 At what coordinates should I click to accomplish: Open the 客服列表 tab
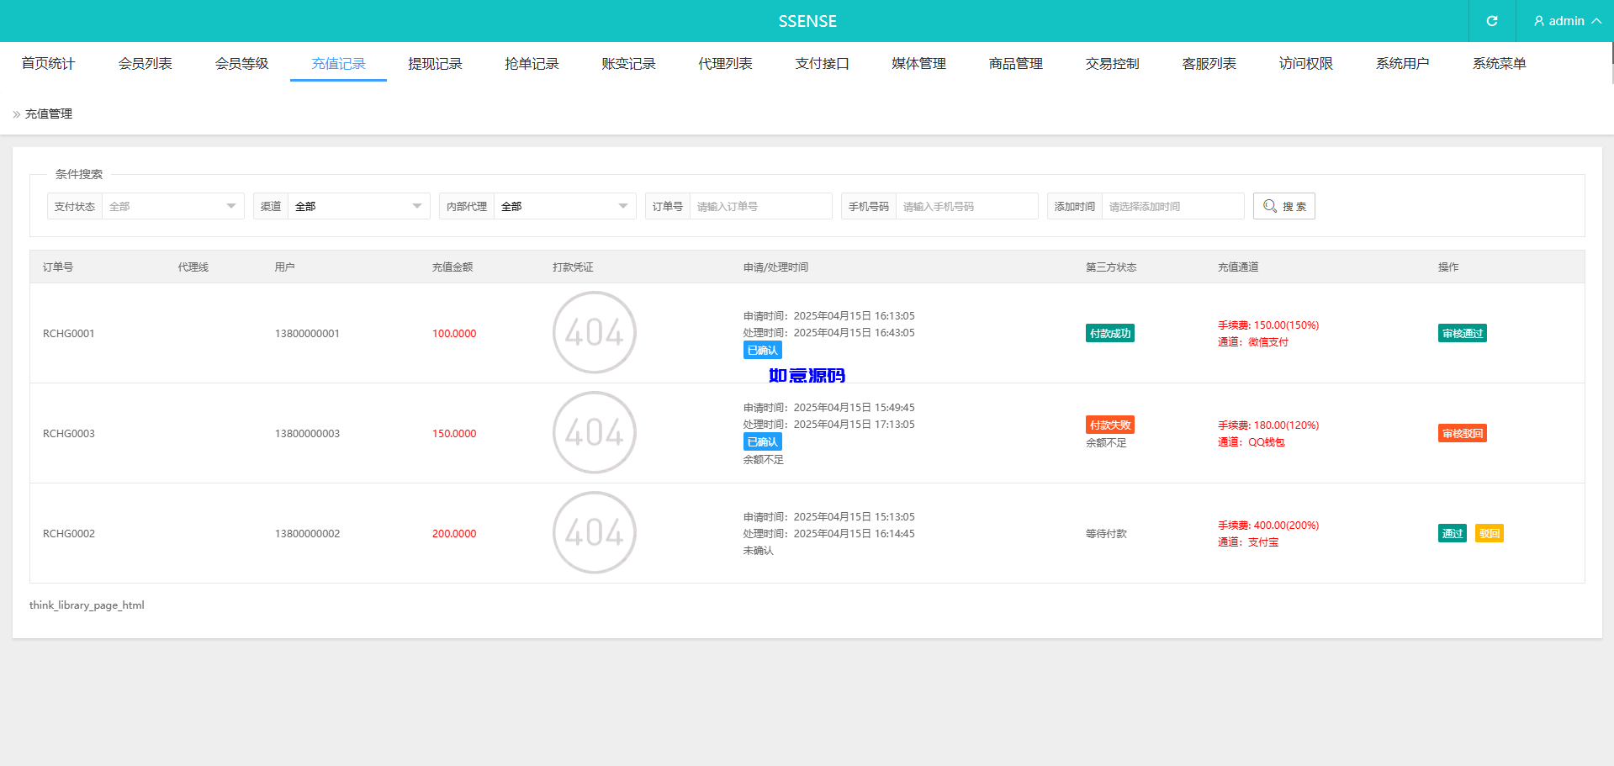(x=1209, y=64)
